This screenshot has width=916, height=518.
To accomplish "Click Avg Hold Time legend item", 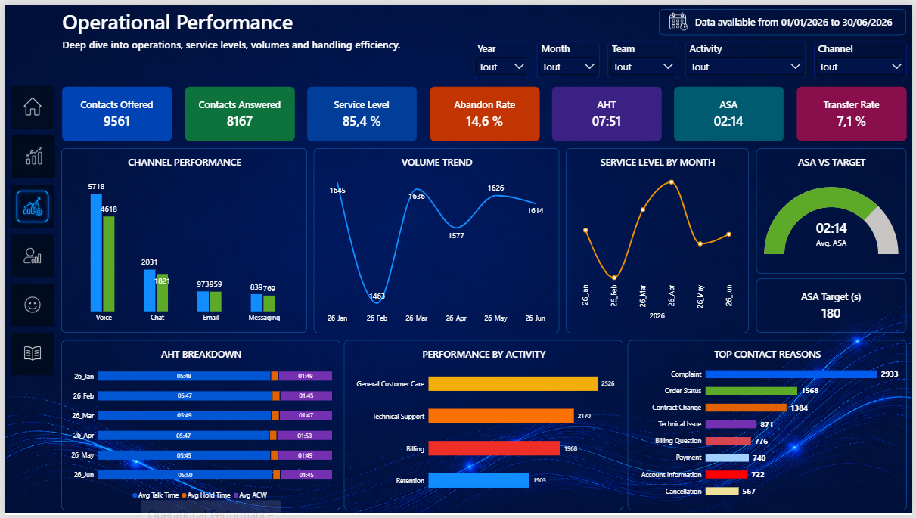I will click(x=206, y=495).
